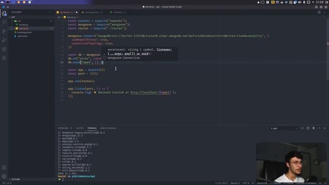This screenshot has width=329, height=185.
Task: Open the Manage gear menu
Action: point(4,176)
